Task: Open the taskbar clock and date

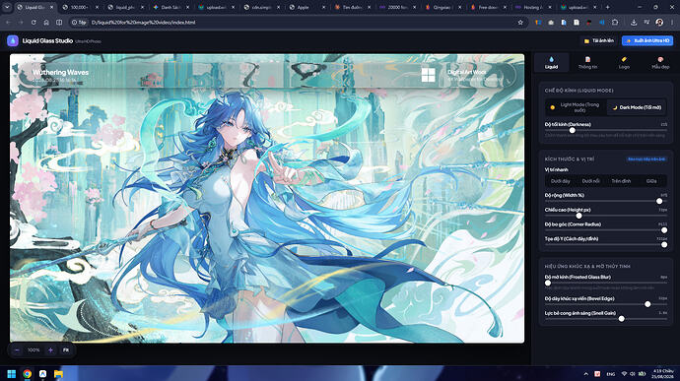Action: (662, 374)
